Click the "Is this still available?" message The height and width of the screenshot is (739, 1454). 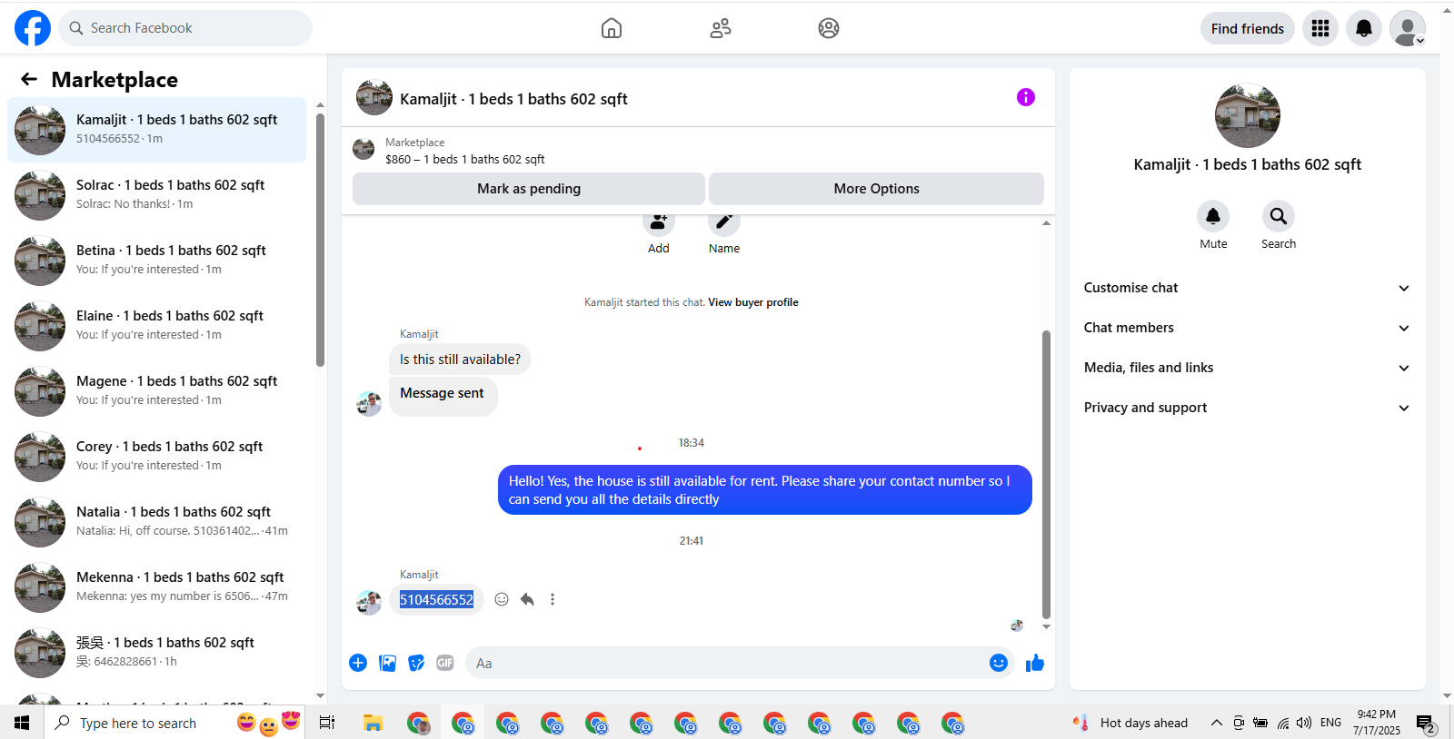point(460,360)
